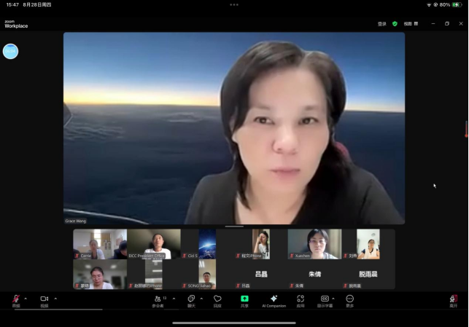The height and width of the screenshot is (327, 469).
Task: Check the green encryption shield icon
Action: tap(395, 23)
